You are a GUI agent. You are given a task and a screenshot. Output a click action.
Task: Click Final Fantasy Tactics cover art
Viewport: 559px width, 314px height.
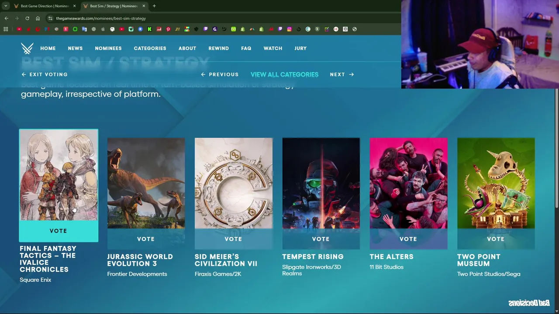tap(59, 175)
